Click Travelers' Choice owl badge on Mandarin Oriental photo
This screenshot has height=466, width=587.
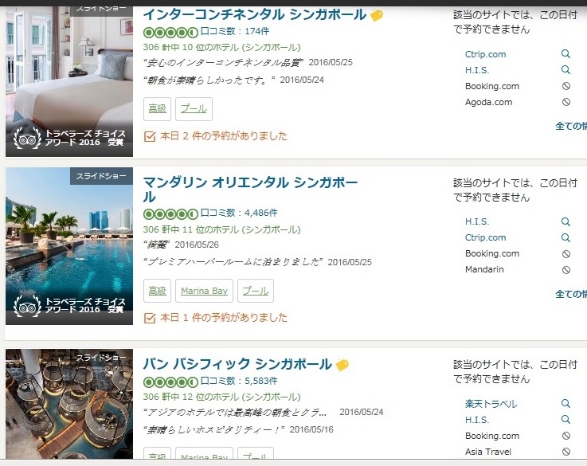click(27, 306)
